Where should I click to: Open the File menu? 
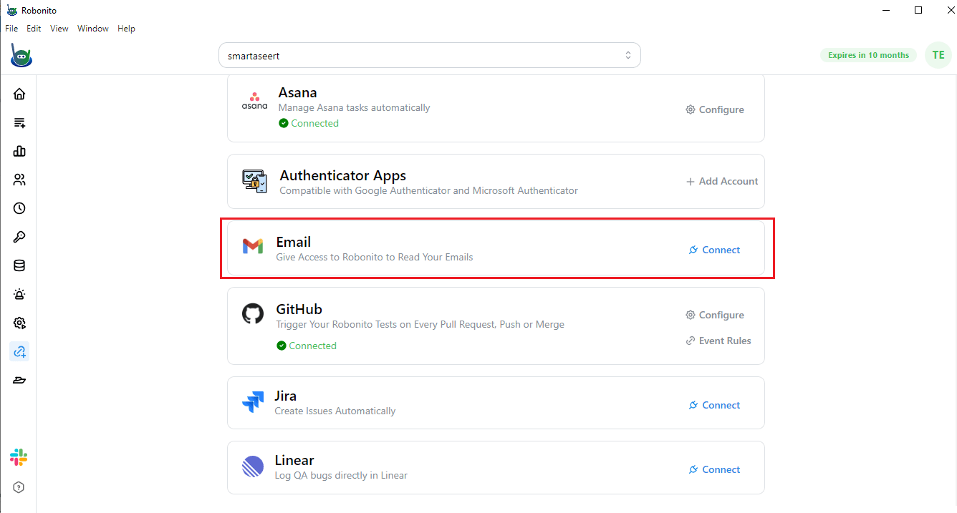pyautogui.click(x=11, y=29)
